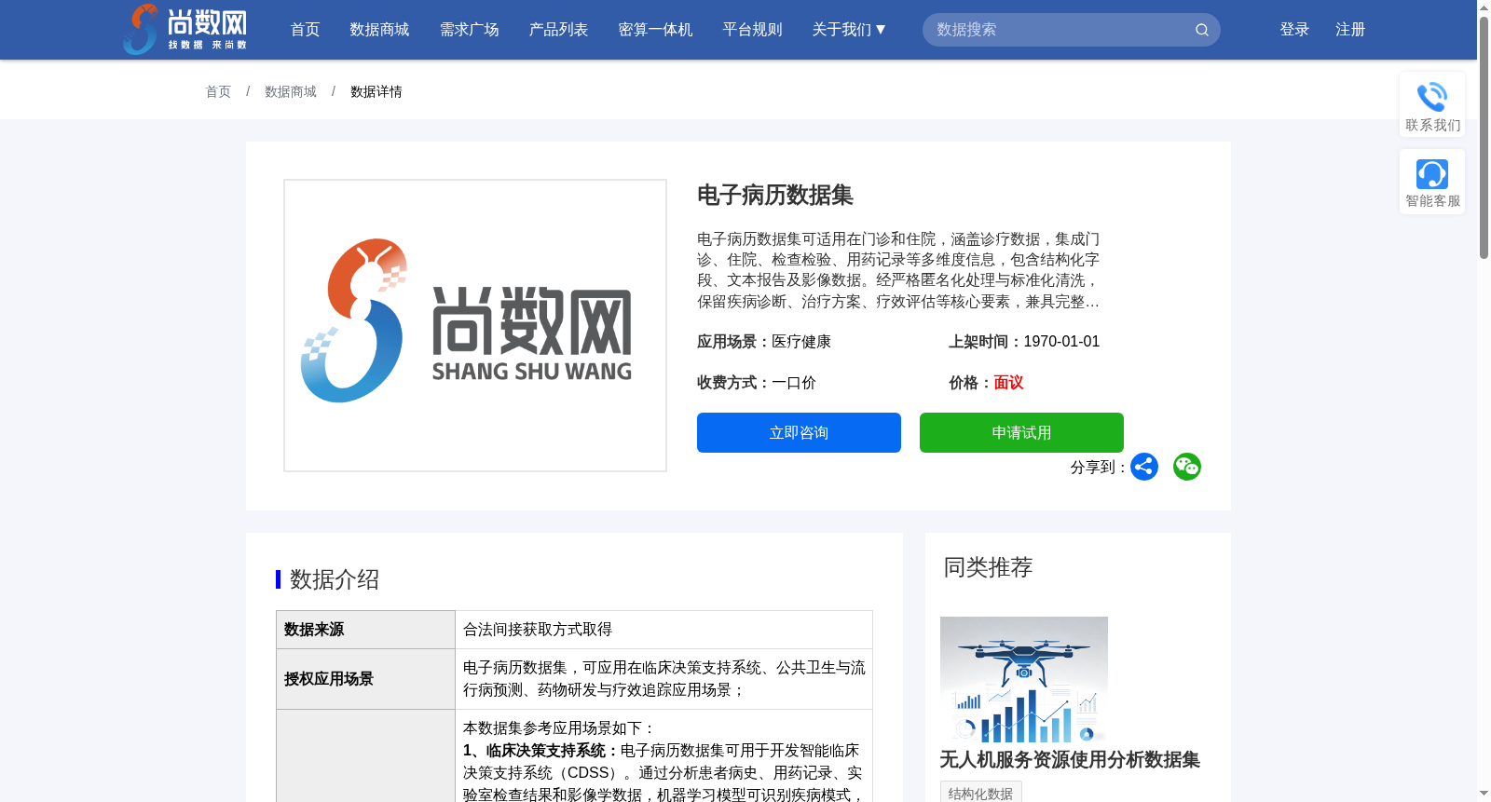
Task: Click the 同类推荐 section heading
Action: click(x=988, y=567)
